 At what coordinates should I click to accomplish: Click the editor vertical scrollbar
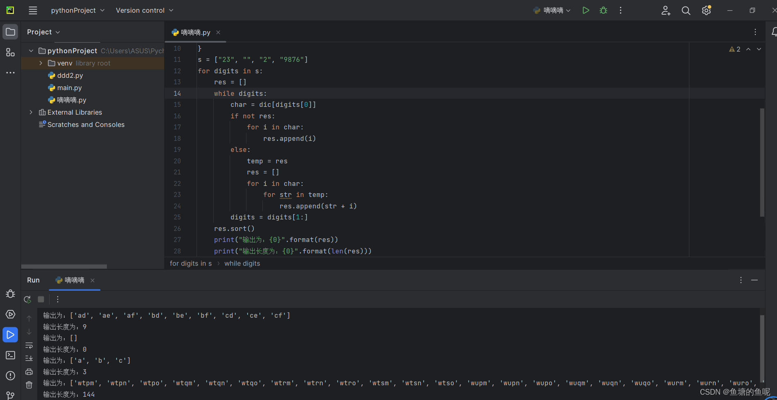coord(762,162)
